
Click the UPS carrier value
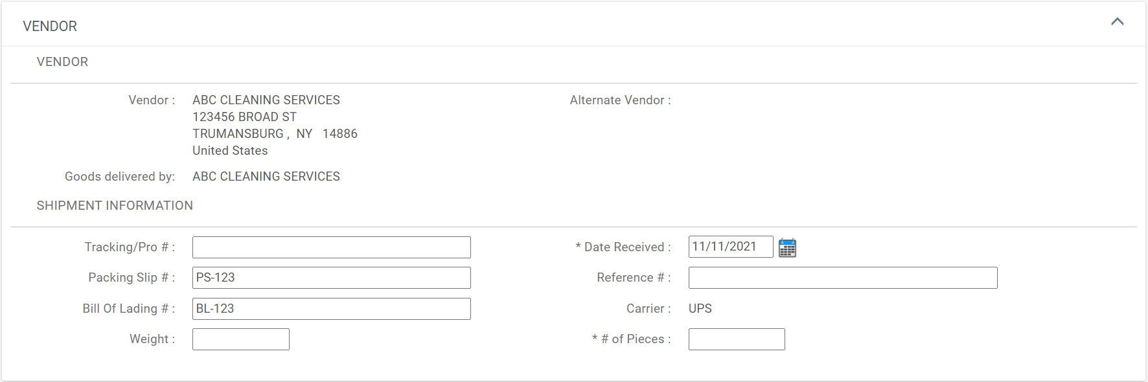[x=700, y=309]
